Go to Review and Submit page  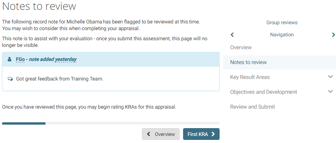[x=252, y=107]
